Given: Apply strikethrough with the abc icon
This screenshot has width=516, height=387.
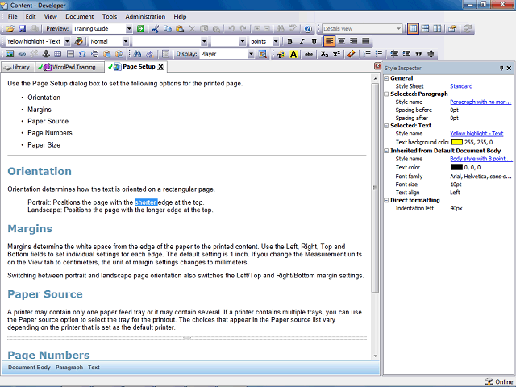Looking at the screenshot, I should pyautogui.click(x=308, y=54).
